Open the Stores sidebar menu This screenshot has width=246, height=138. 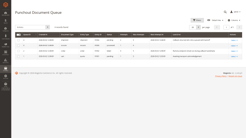coord(5,69)
